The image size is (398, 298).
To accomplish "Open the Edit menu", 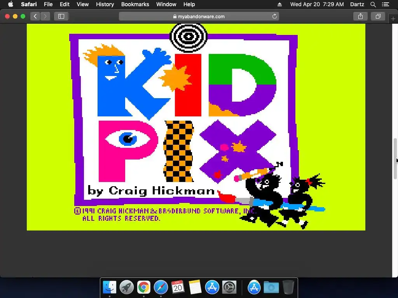I will [65, 4].
